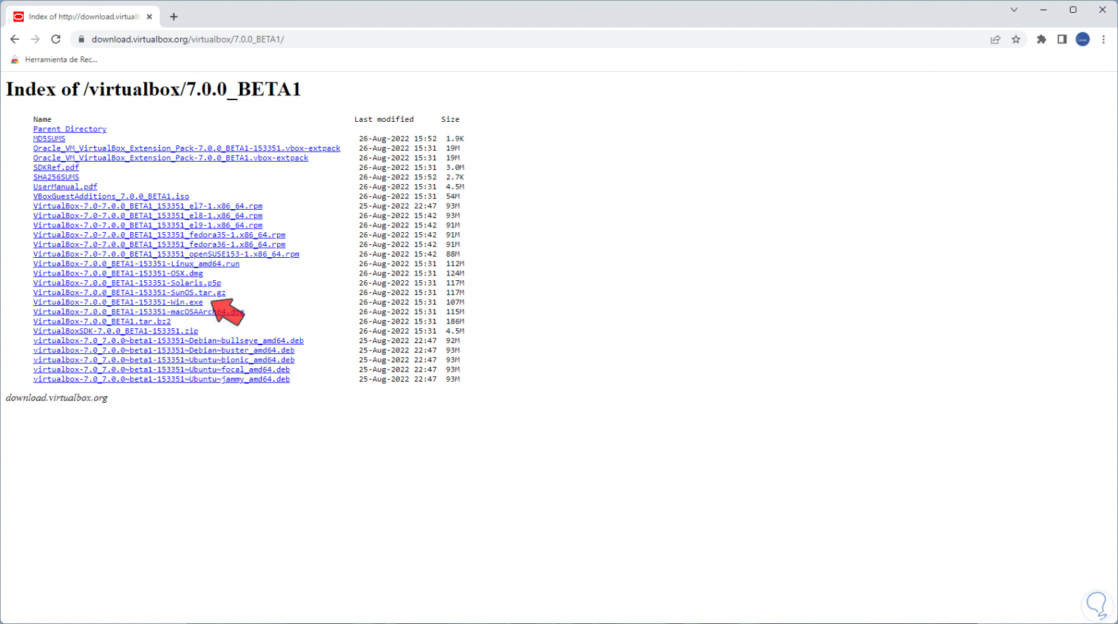Open a new browser tab
Viewport: 1118px width, 624px height.
(x=173, y=17)
